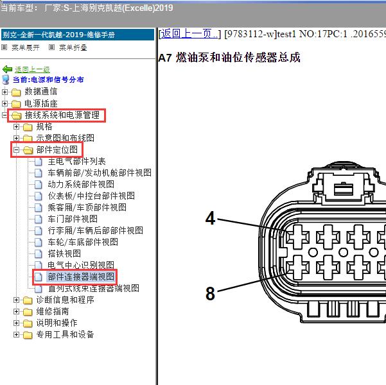
Task: Click the 菜单展开 list icon
Action: coord(4,47)
